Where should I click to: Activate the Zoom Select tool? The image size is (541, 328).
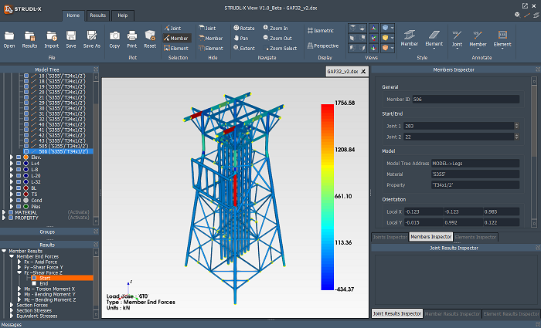point(280,48)
